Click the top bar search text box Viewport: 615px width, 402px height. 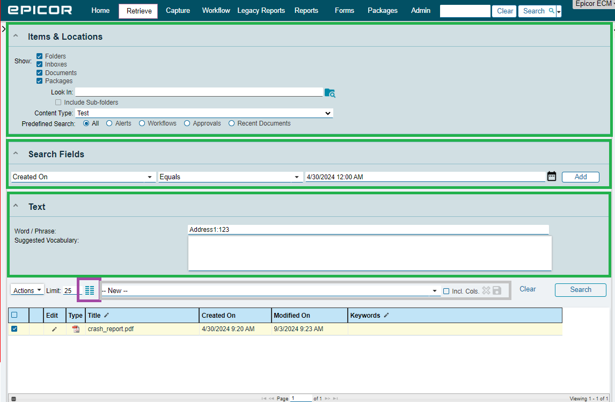click(465, 11)
